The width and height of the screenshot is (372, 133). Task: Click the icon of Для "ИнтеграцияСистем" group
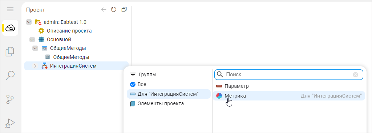pyautogui.click(x=133, y=94)
